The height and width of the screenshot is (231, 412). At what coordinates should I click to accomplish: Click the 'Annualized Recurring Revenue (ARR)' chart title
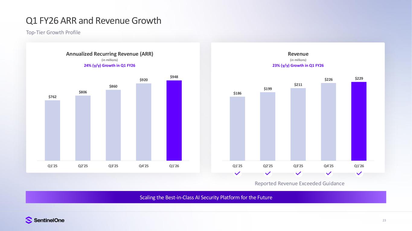[110, 54]
